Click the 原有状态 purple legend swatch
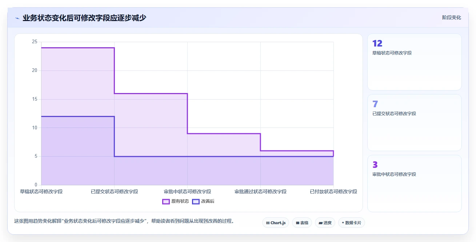This screenshot has width=476, height=242. pyautogui.click(x=166, y=201)
